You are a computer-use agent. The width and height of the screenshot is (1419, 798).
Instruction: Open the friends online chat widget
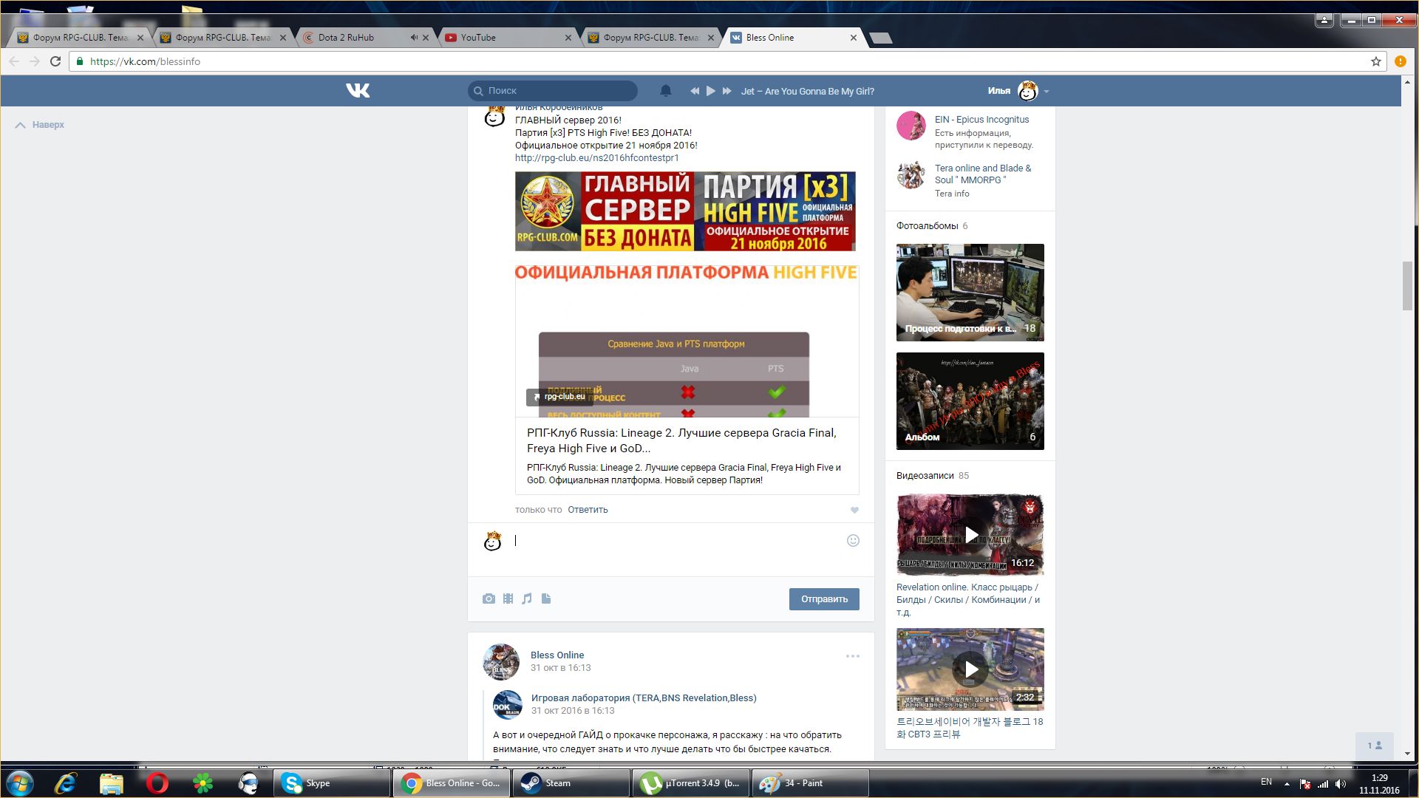pyautogui.click(x=1375, y=746)
